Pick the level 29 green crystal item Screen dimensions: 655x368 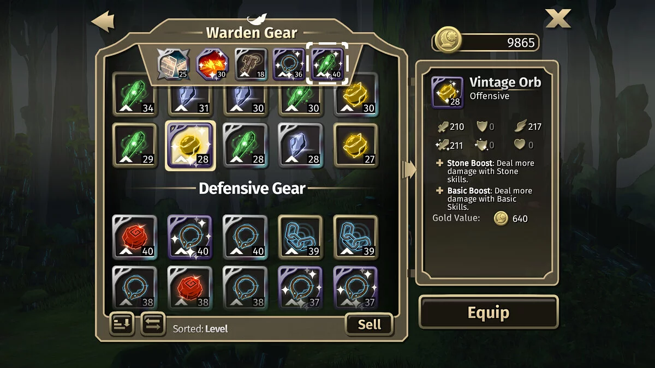click(134, 145)
